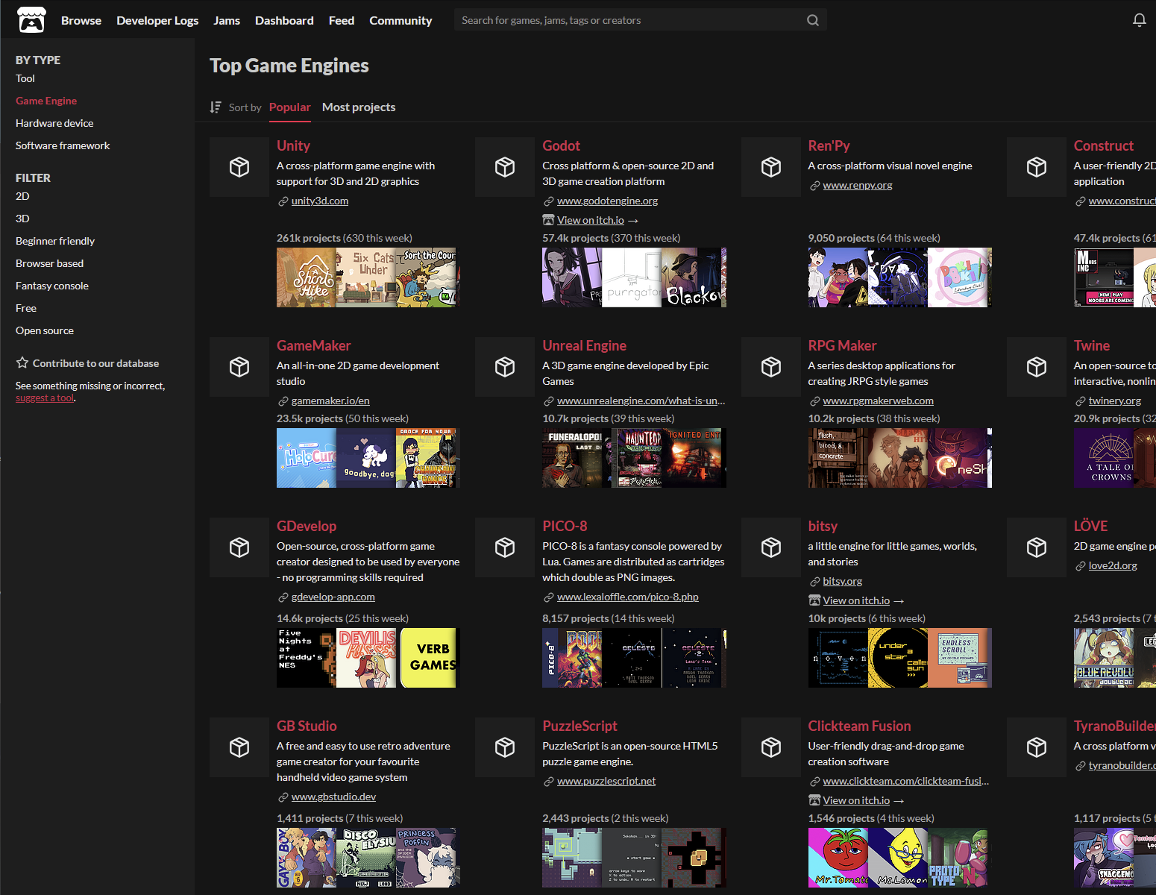Viewport: 1156px width, 895px height.
Task: Click the suggest a tool link
Action: coord(45,398)
